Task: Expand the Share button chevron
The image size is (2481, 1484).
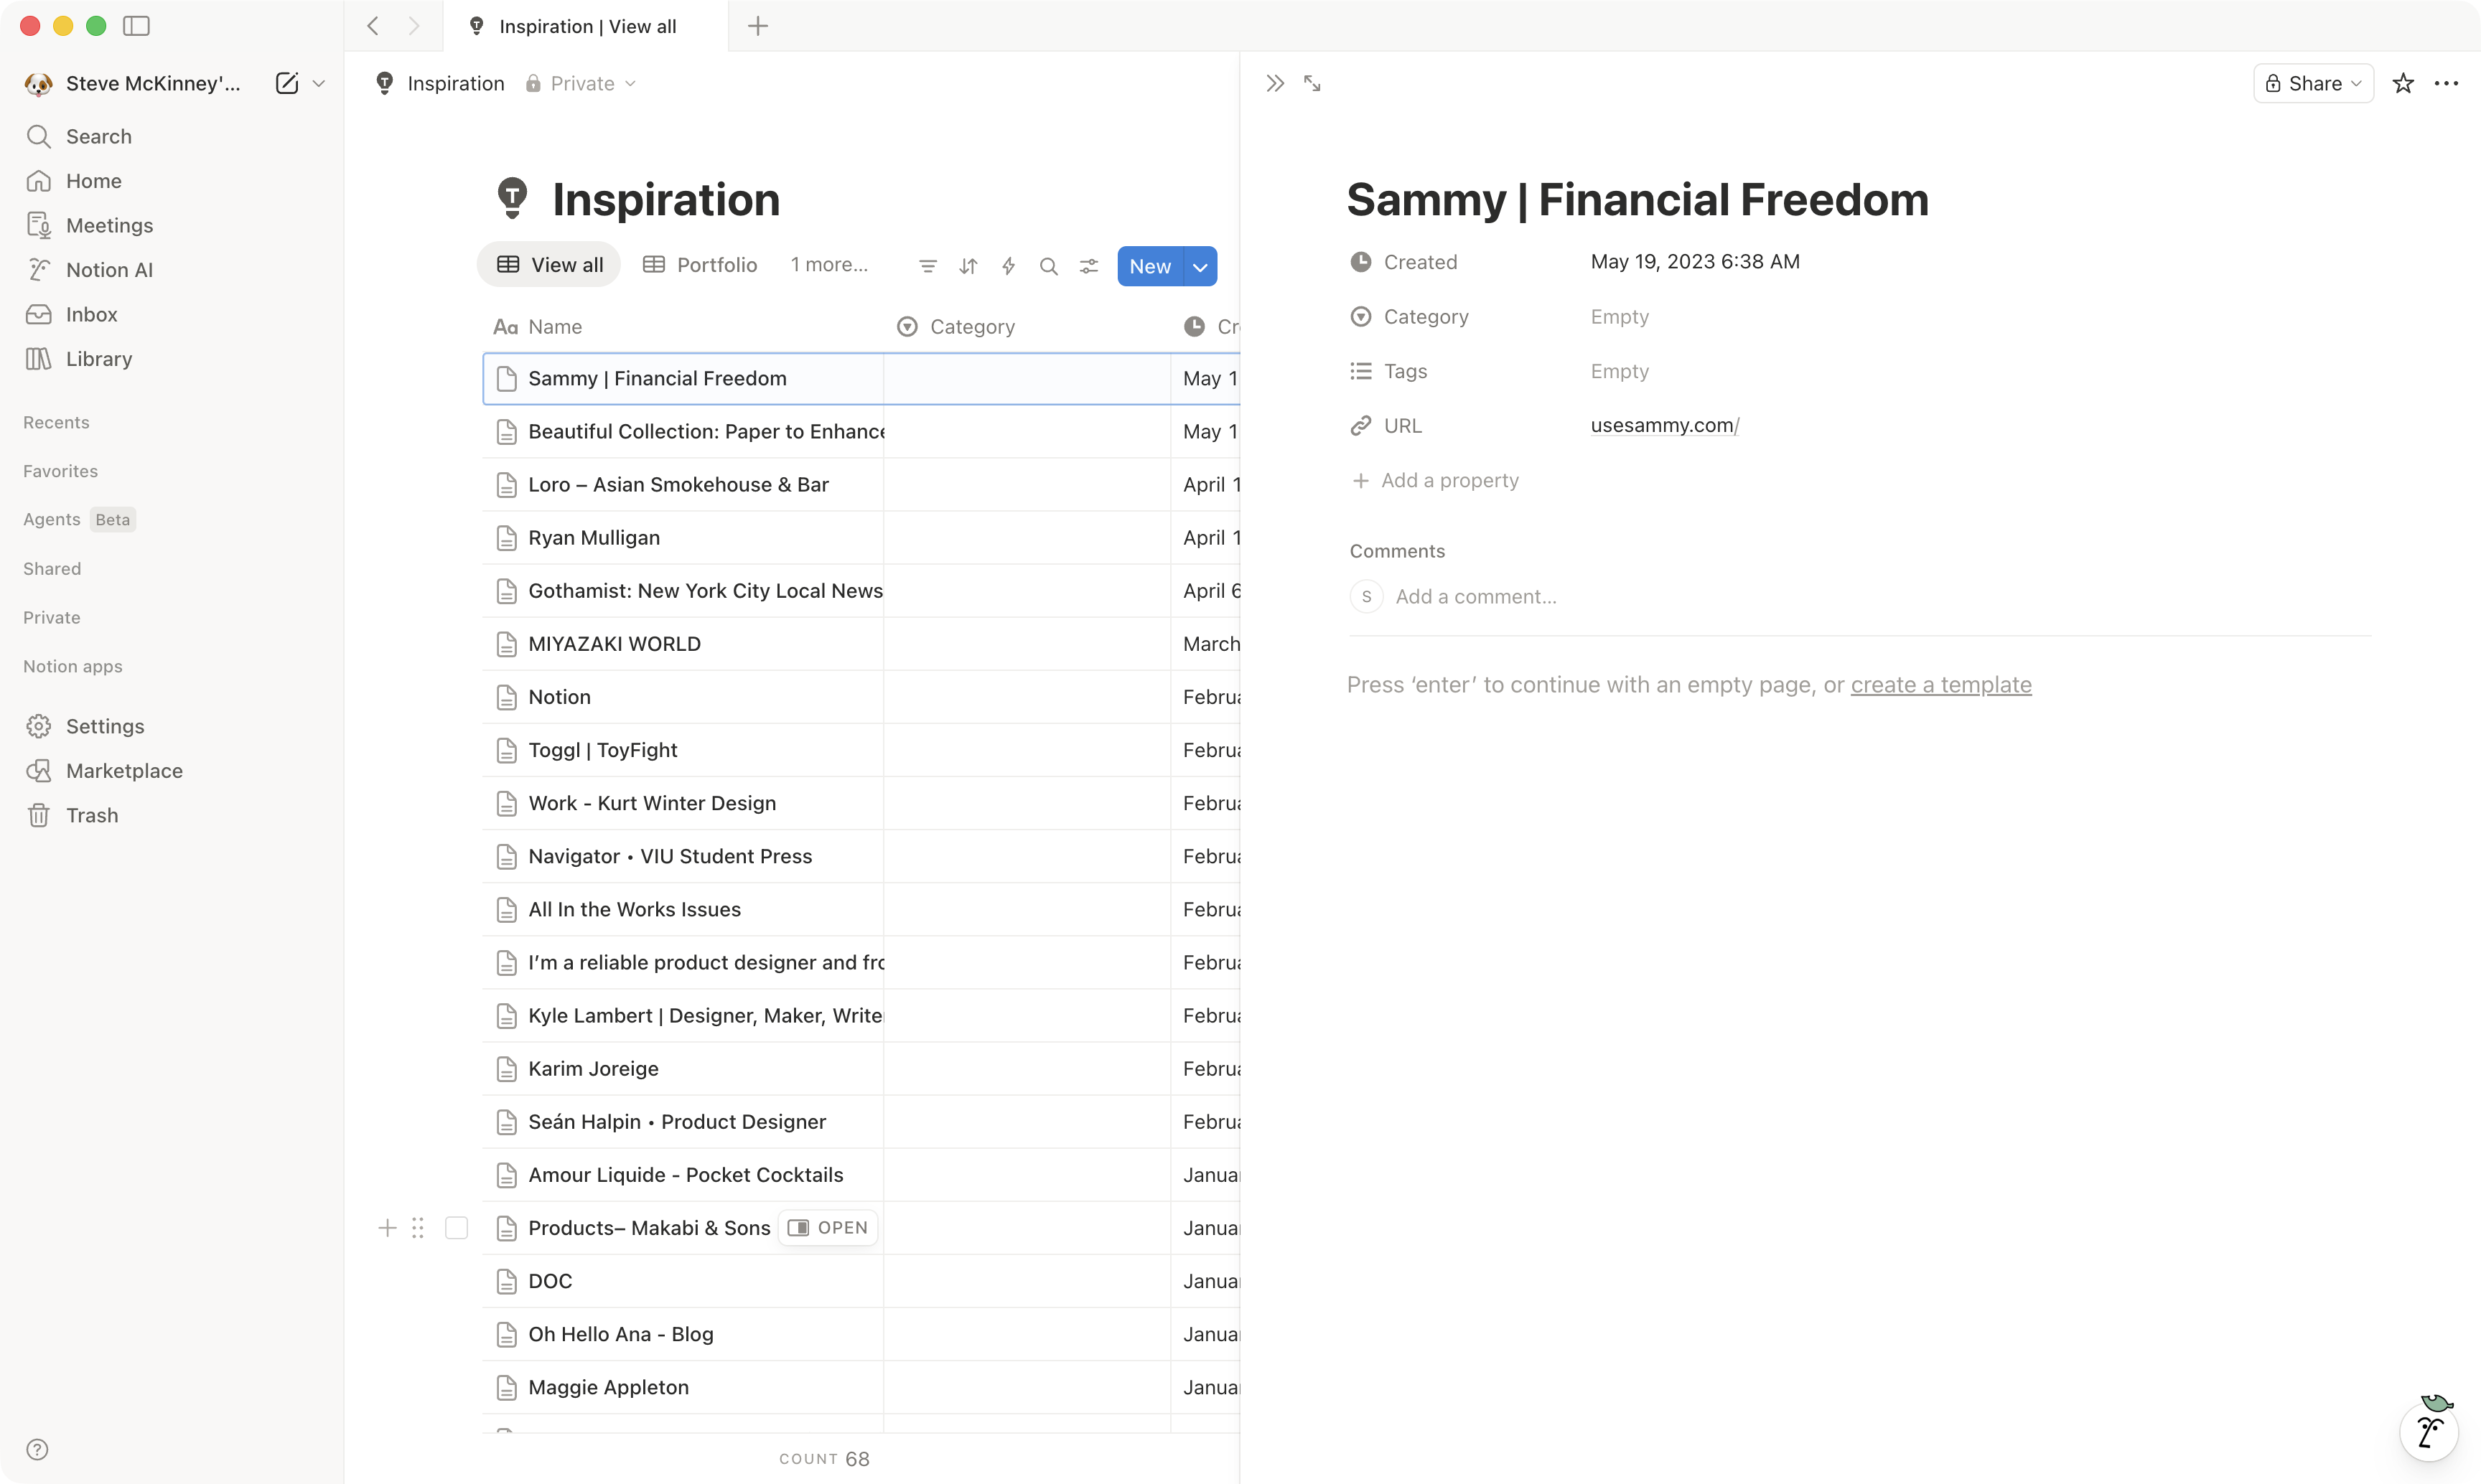Action: point(2357,83)
